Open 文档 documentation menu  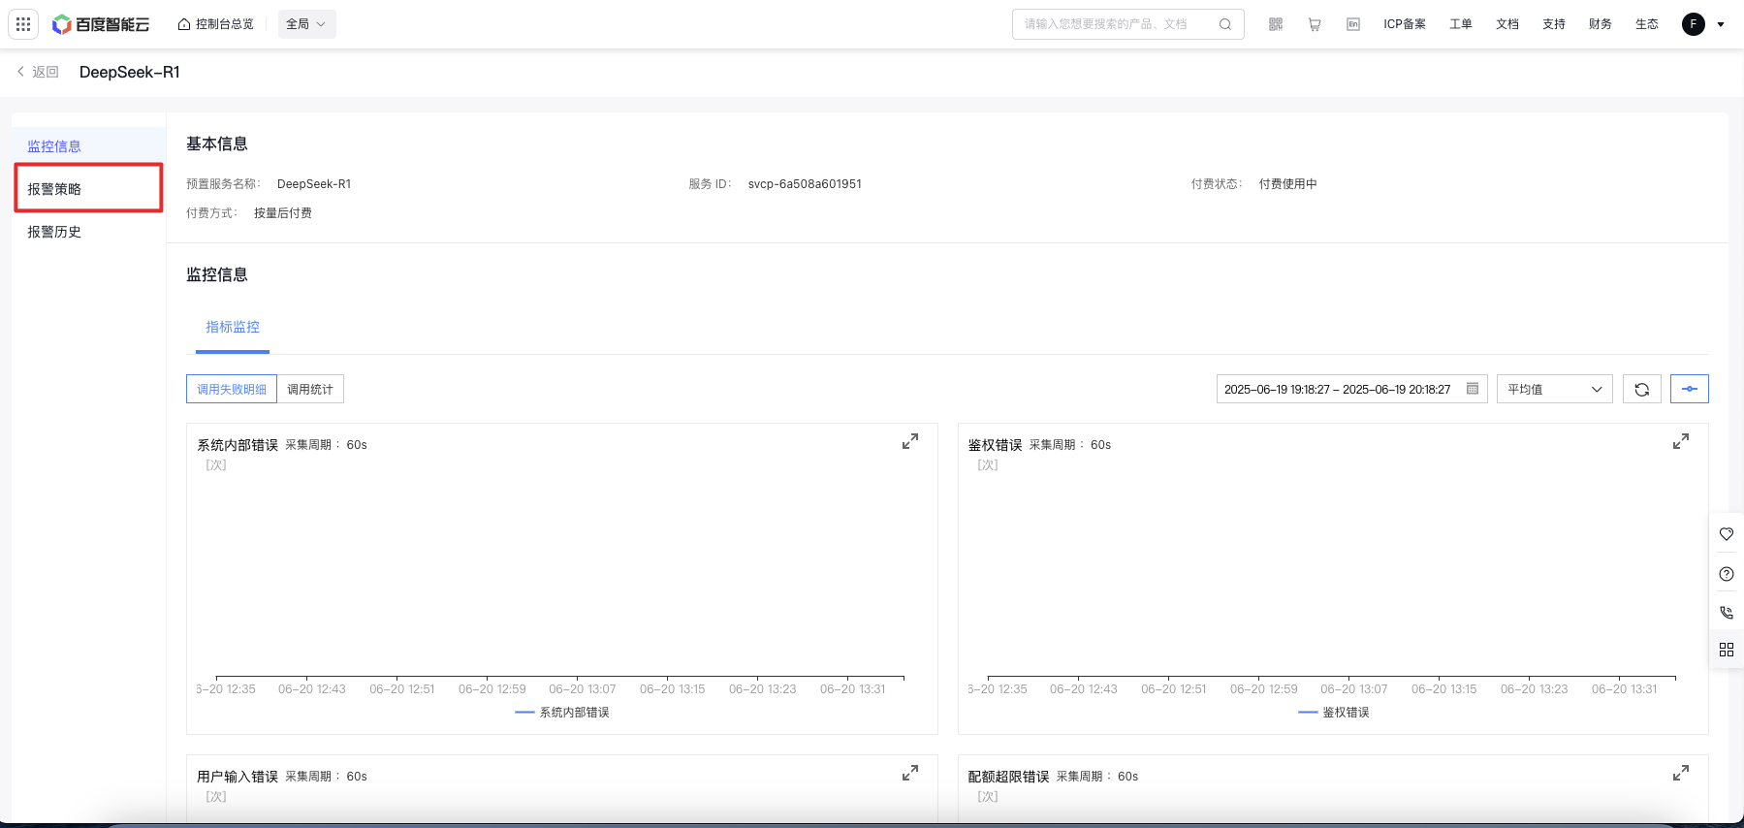[1507, 24]
